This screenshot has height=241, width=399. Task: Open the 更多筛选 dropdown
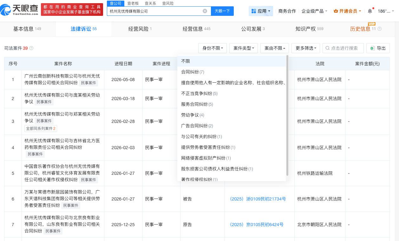(306, 48)
